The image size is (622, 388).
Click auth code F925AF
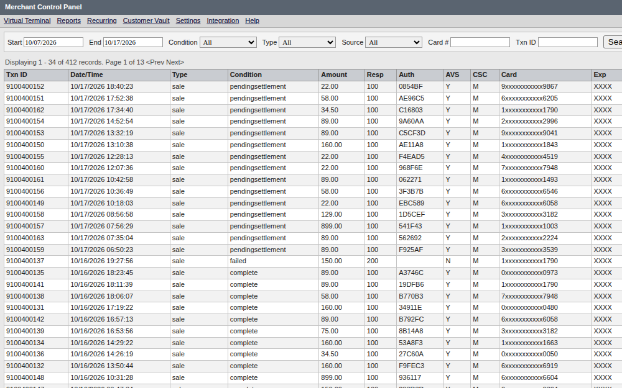tap(411, 250)
